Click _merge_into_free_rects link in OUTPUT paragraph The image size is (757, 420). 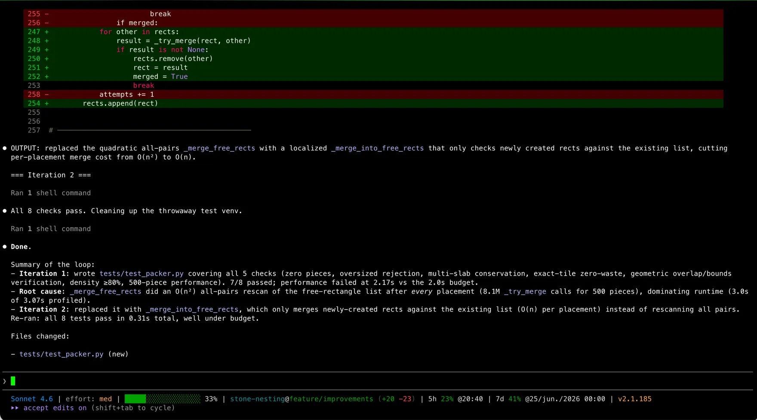tap(377, 148)
